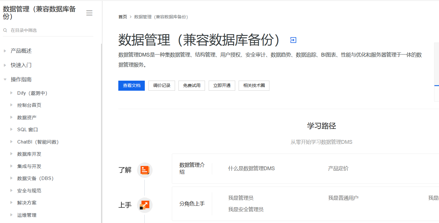Click the orange 了解 step icon
Image resolution: width=439 pixels, height=223 pixels.
[145, 170]
